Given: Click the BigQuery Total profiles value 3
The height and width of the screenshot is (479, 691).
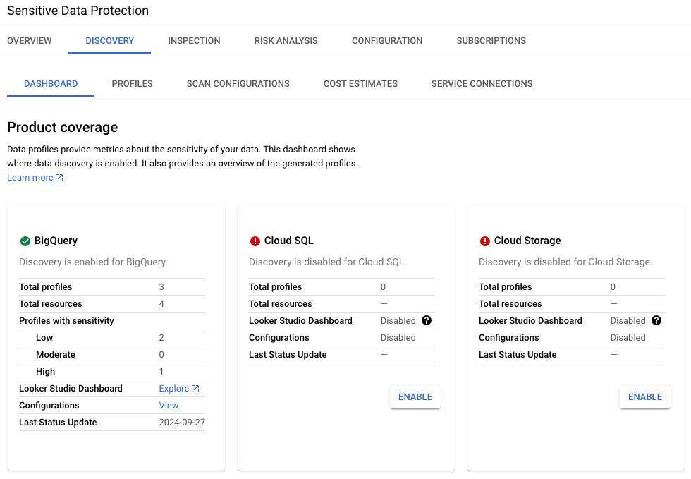Looking at the screenshot, I should (x=161, y=287).
